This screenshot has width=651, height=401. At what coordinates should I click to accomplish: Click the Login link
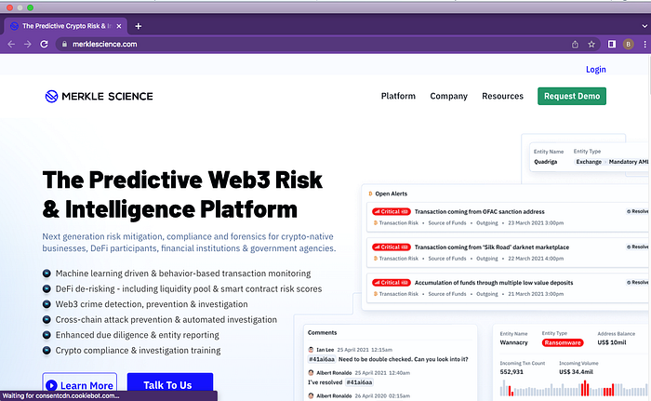(596, 70)
